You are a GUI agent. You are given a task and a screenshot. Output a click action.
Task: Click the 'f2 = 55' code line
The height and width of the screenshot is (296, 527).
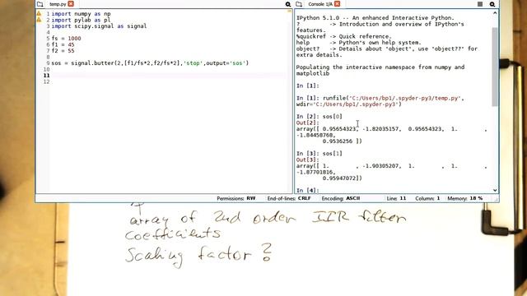pos(63,51)
